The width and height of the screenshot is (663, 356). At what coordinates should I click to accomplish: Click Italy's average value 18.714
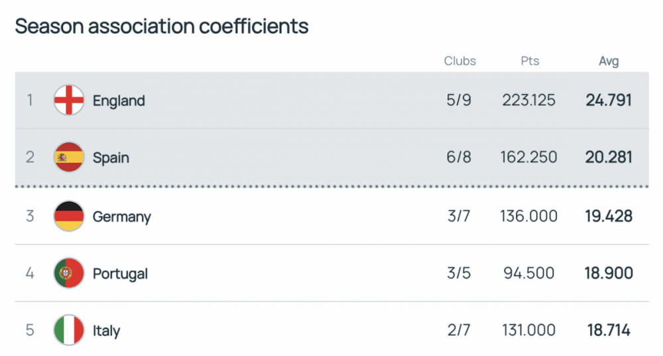pyautogui.click(x=609, y=330)
